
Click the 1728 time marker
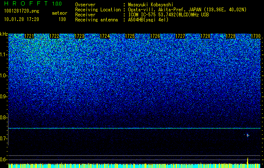pos(205,36)
